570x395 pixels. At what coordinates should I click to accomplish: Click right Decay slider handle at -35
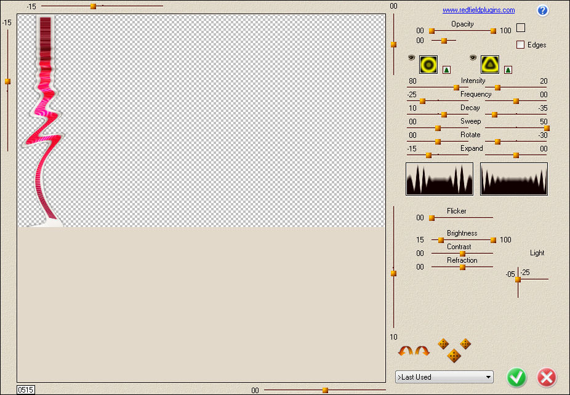click(x=494, y=115)
